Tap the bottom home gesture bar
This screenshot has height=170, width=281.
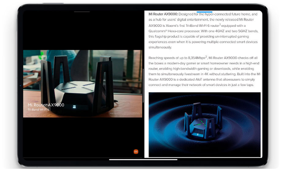coord(143,160)
